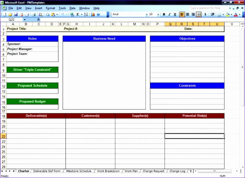Open the Paste options arrow

coord(57,15)
